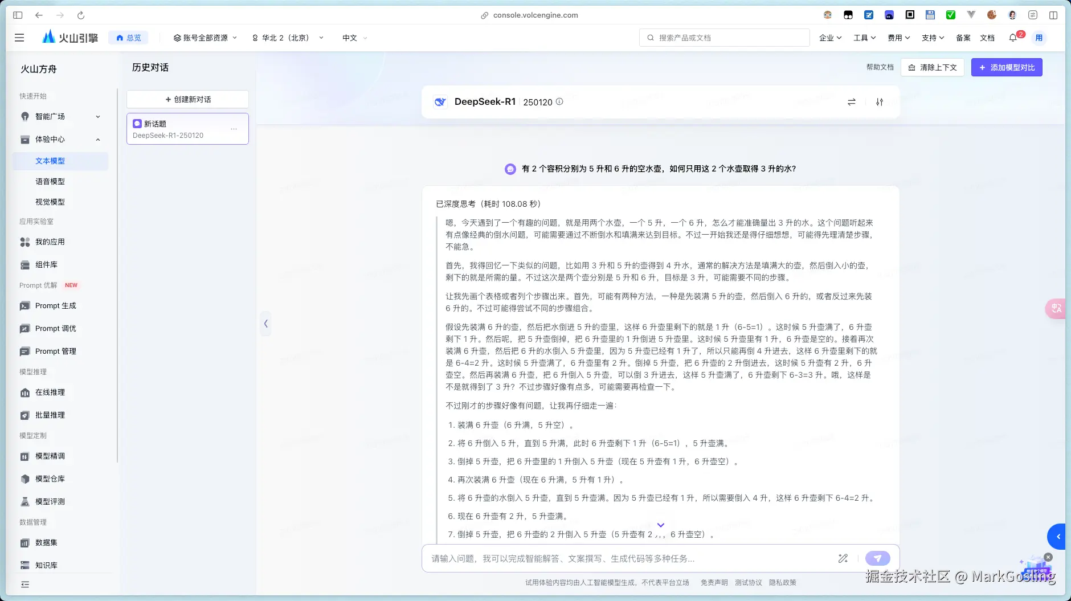Click the 添加模型对比 button
This screenshot has height=601, width=1071.
coord(1007,67)
